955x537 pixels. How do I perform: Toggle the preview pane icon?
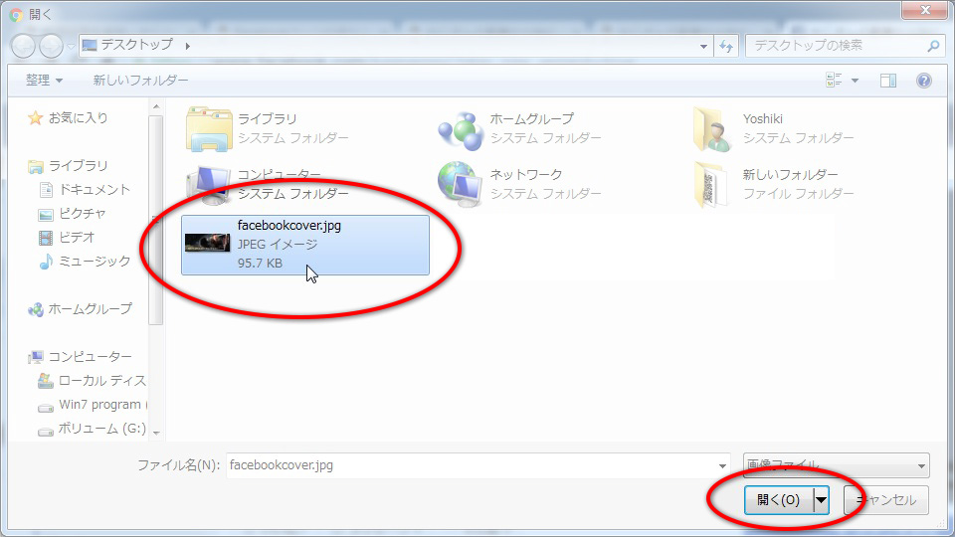click(888, 81)
